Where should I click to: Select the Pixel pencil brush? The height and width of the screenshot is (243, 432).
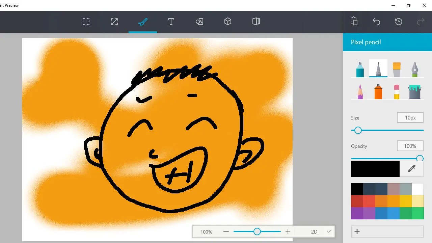pos(378,69)
